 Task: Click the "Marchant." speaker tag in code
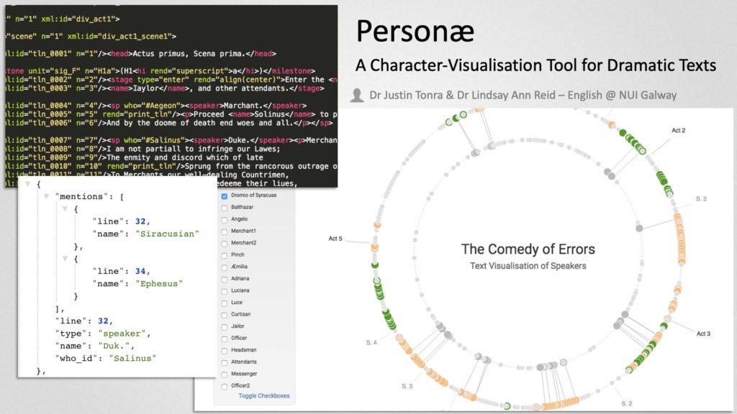(243, 106)
